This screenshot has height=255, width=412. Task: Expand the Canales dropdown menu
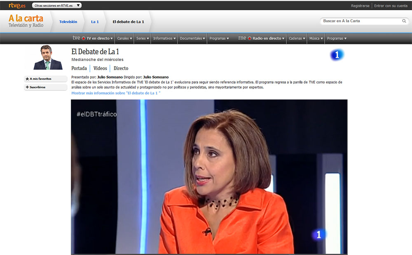coord(124,38)
